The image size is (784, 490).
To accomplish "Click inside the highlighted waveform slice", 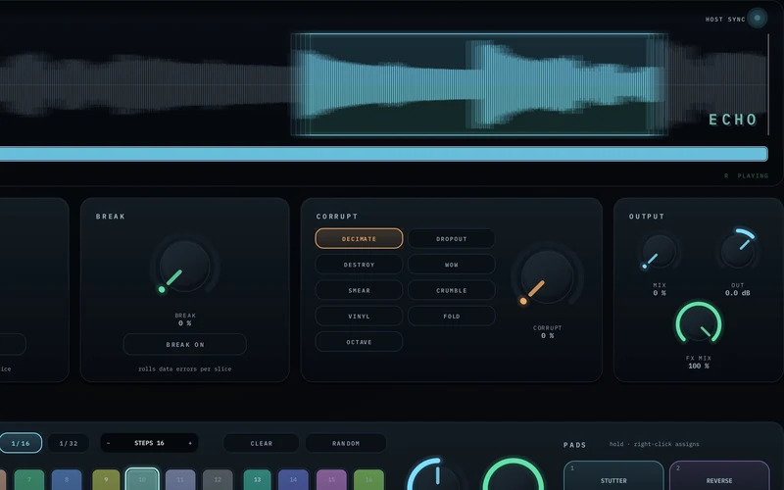I will coord(479,84).
